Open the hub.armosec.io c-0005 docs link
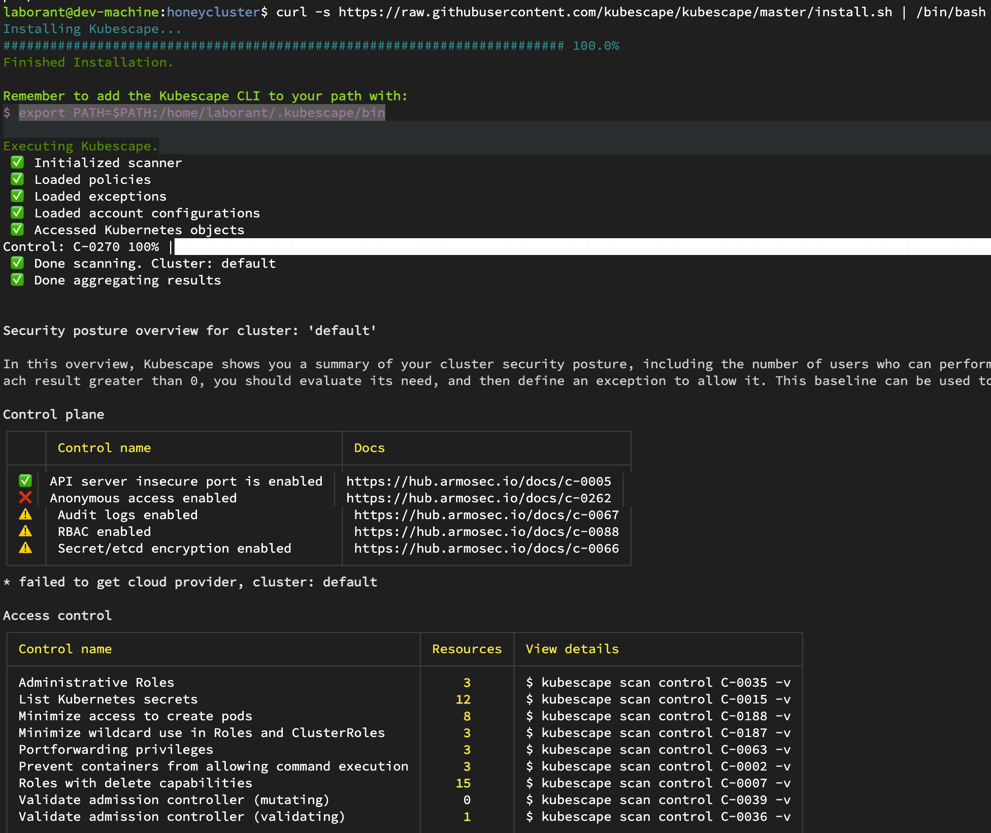 click(x=479, y=481)
